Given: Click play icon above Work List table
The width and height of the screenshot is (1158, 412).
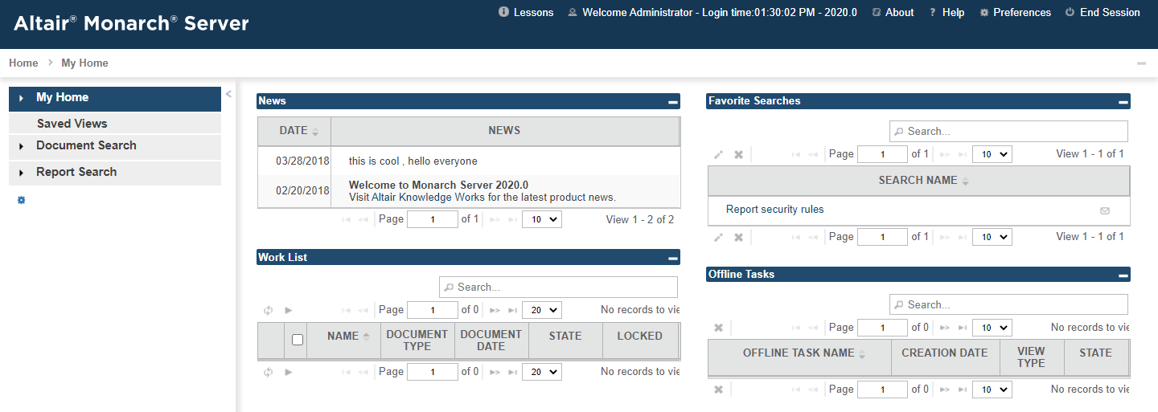Looking at the screenshot, I should (x=289, y=310).
